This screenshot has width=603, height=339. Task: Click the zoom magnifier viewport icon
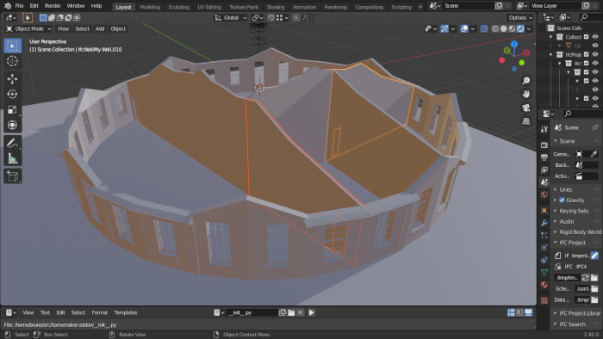tap(526, 81)
